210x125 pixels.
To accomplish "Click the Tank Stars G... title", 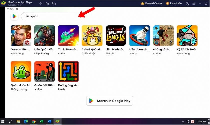I will tap(68, 49).
